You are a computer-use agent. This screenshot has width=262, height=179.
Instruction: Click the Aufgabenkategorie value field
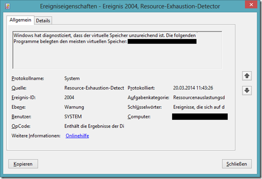[x=199, y=97]
